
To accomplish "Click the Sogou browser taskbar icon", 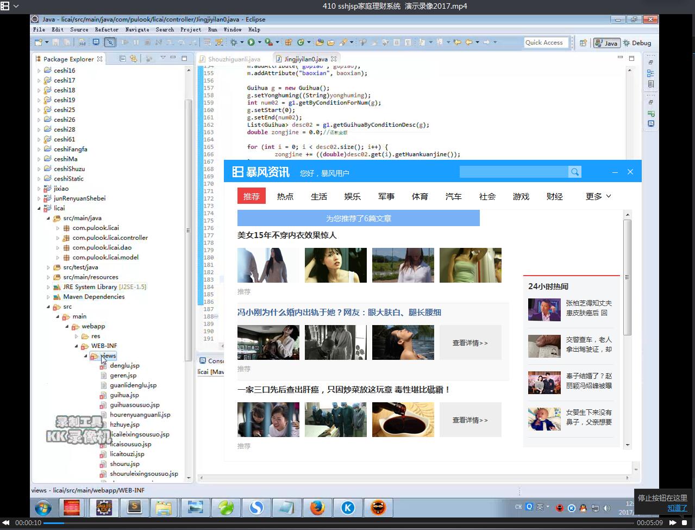I will (x=256, y=508).
